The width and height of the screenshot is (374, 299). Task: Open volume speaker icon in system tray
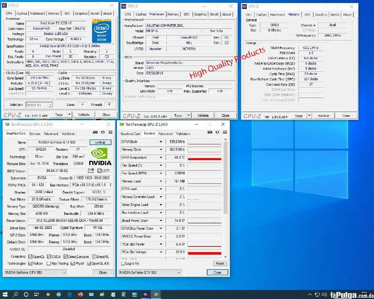coord(324,294)
